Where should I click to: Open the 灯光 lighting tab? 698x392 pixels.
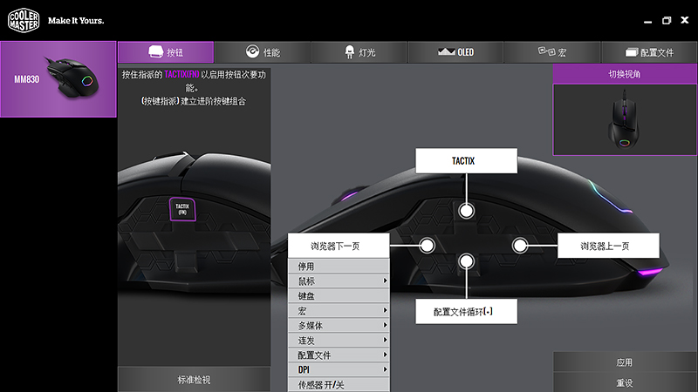[359, 52]
